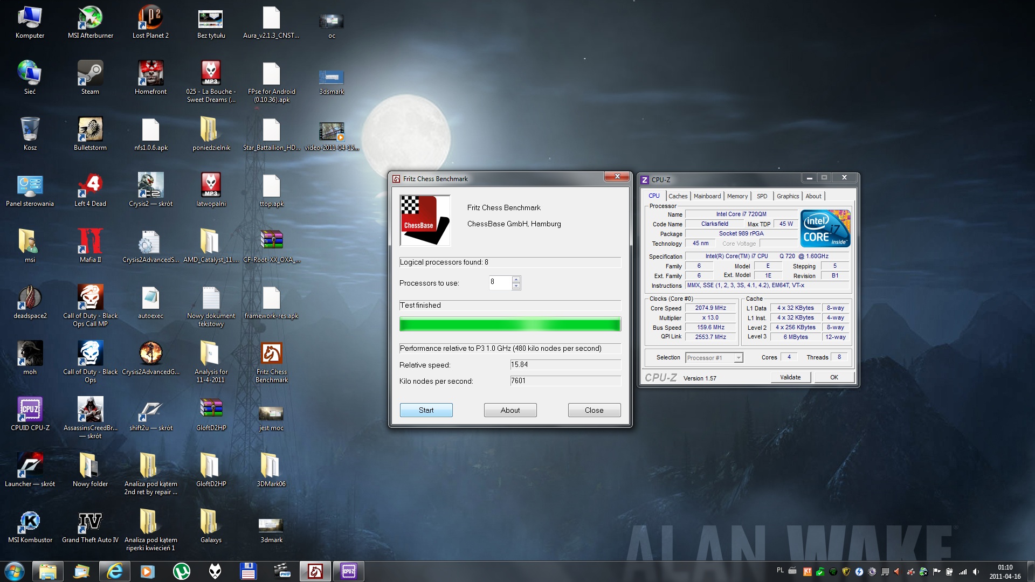
Task: Click the Windows Start orb
Action: (15, 571)
